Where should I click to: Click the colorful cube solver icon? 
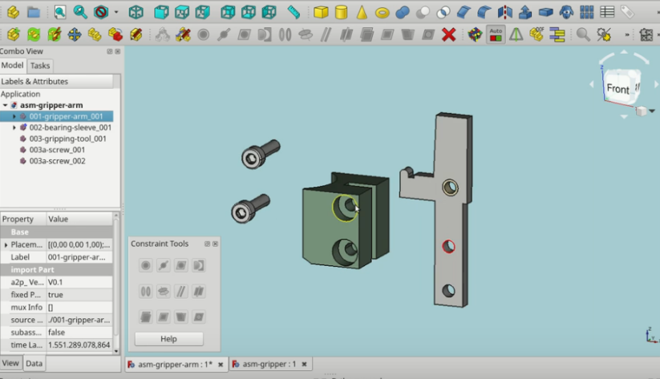click(475, 34)
